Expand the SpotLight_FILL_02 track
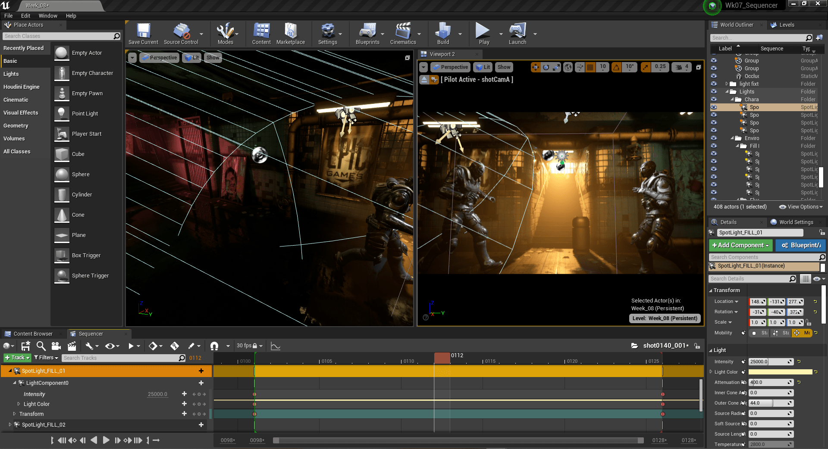The image size is (828, 449). 10,425
